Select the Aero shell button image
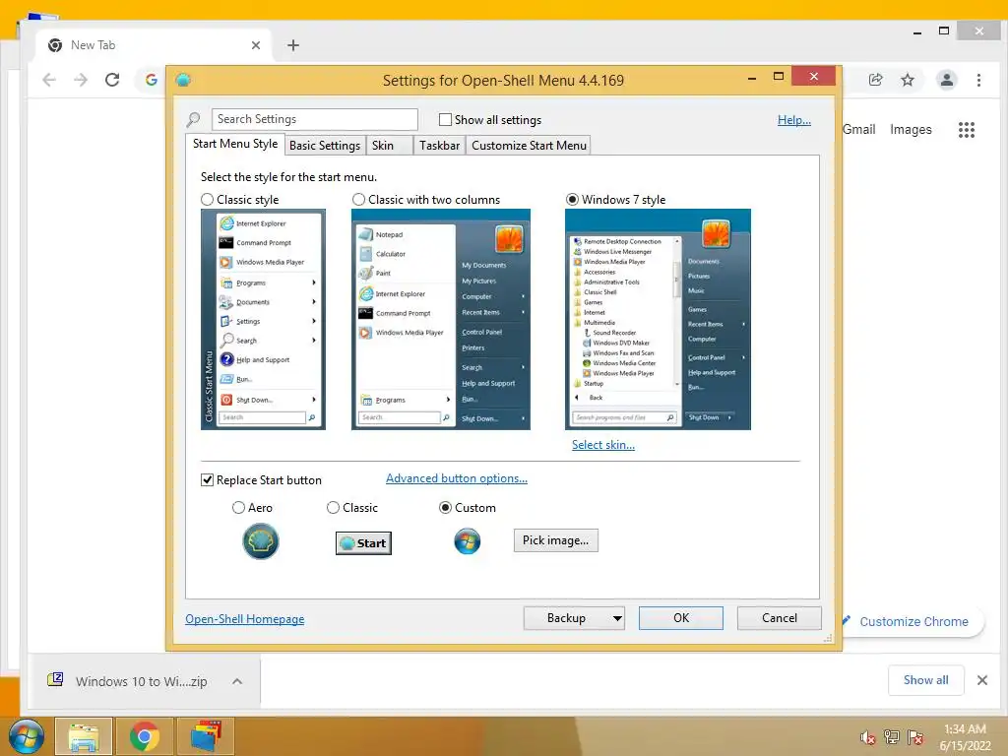The image size is (1008, 756). [x=260, y=541]
